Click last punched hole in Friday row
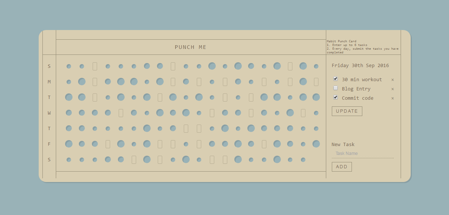The height and width of the screenshot is (215, 449). pyautogui.click(x=316, y=144)
